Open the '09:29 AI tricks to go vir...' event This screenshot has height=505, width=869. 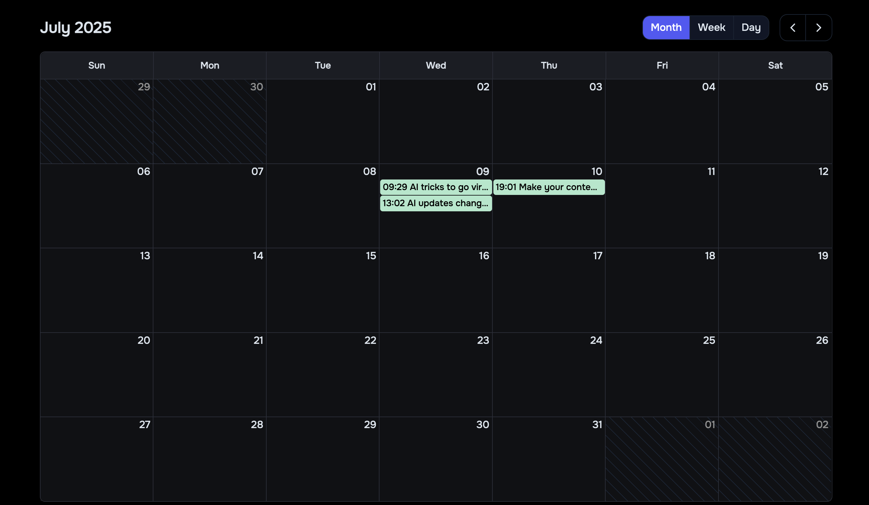[x=435, y=187]
